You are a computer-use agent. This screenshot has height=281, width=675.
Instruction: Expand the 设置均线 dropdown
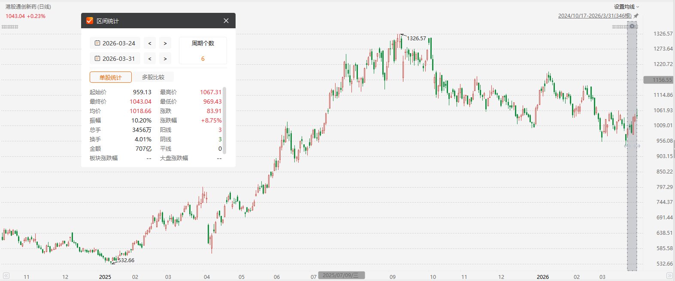pos(627,7)
